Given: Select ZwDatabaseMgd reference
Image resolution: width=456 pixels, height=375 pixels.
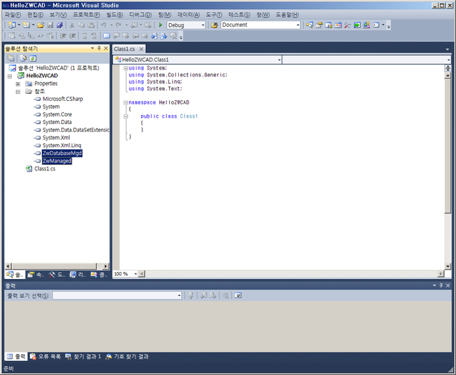Looking at the screenshot, I should [x=62, y=153].
